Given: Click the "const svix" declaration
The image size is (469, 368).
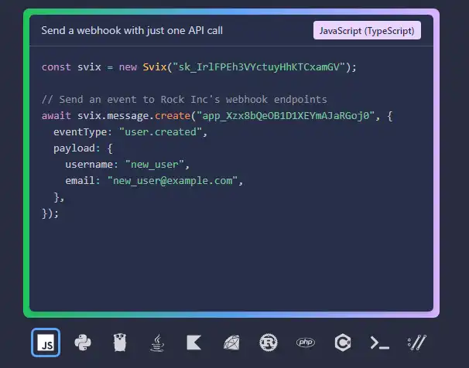Looking at the screenshot, I should click(71, 67).
